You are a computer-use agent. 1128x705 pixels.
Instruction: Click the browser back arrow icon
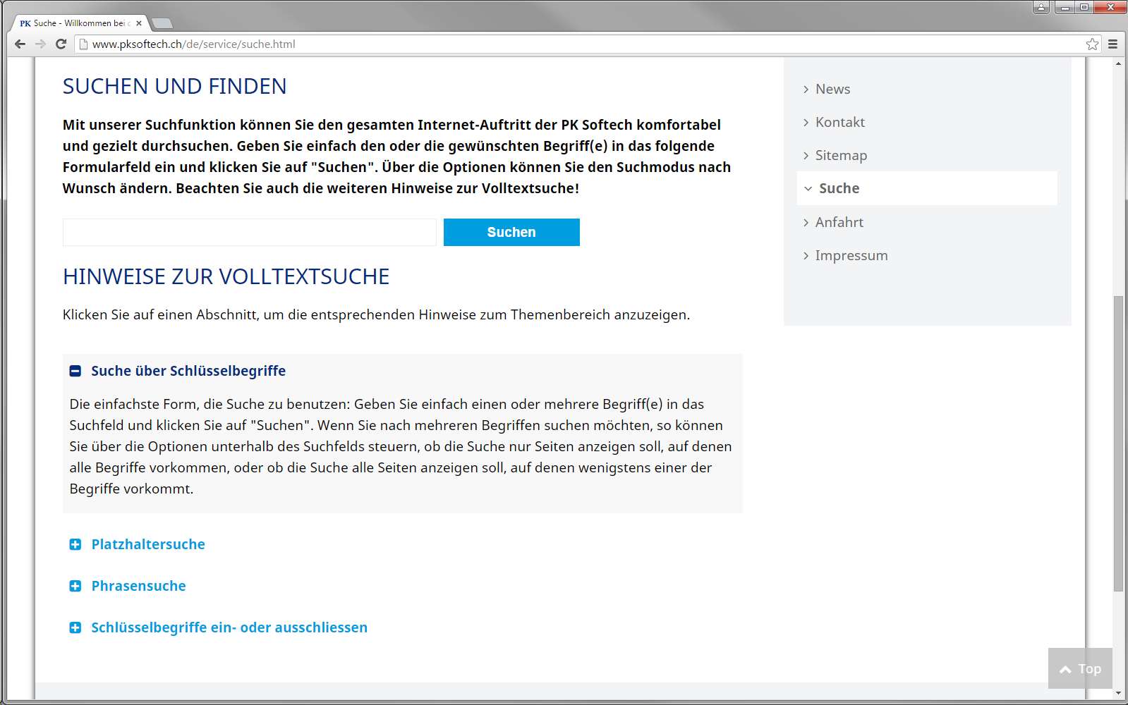20,44
